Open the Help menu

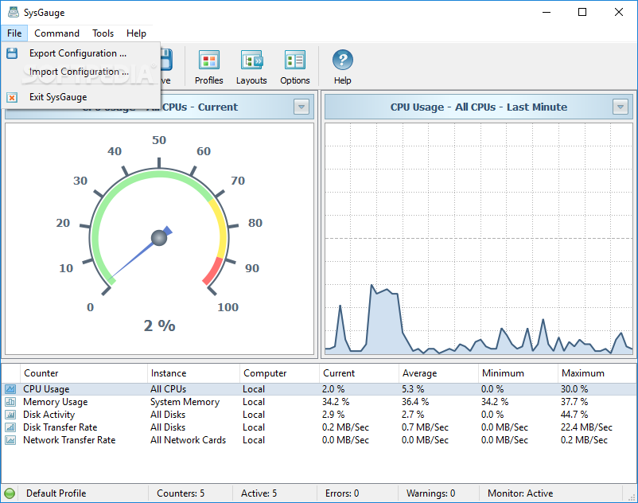(136, 33)
